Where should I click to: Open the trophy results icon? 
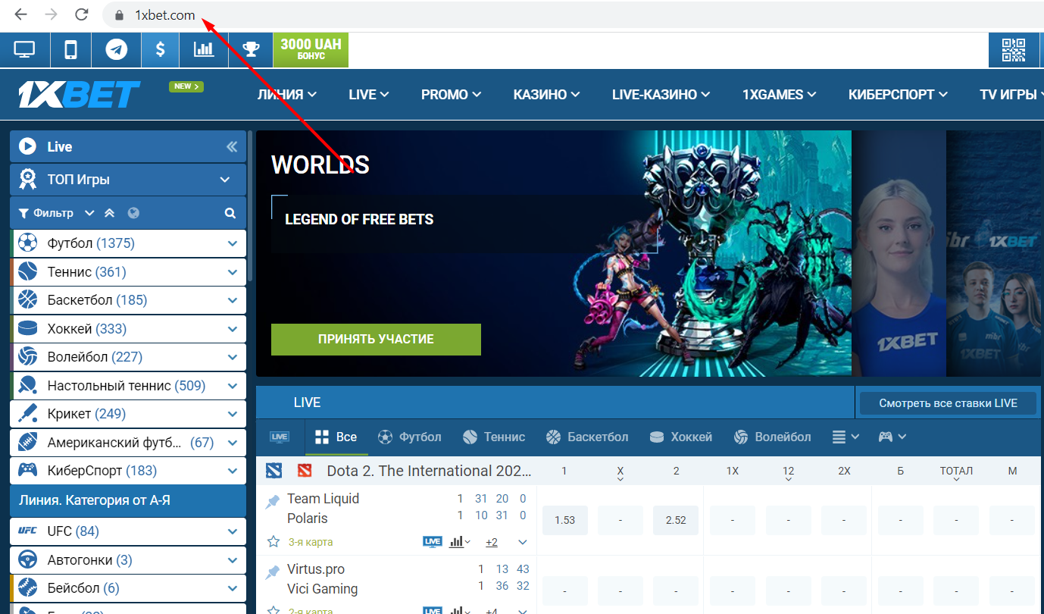251,51
